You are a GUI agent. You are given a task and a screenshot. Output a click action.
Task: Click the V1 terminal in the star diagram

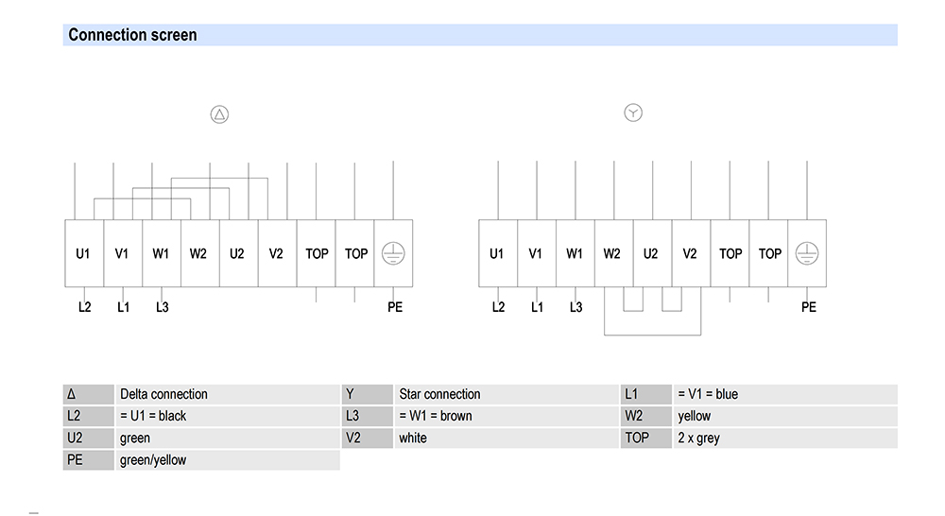coord(536,253)
